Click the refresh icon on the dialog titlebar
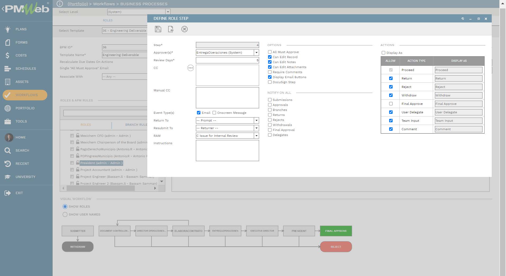 coord(462,18)
